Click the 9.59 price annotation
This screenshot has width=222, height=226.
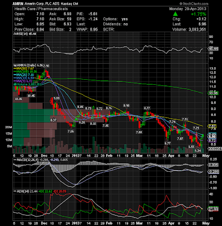56,98
